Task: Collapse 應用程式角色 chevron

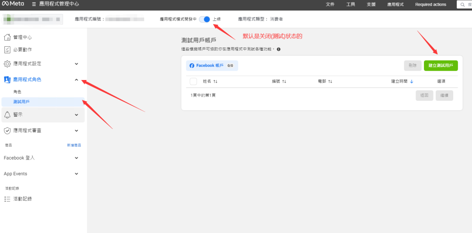Action: tap(76, 80)
